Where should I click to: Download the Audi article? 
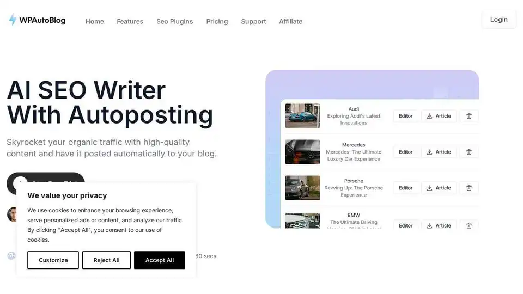[439, 116]
